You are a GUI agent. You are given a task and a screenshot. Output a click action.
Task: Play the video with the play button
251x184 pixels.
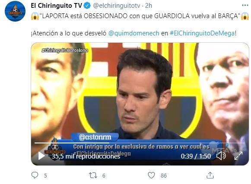click(41, 156)
